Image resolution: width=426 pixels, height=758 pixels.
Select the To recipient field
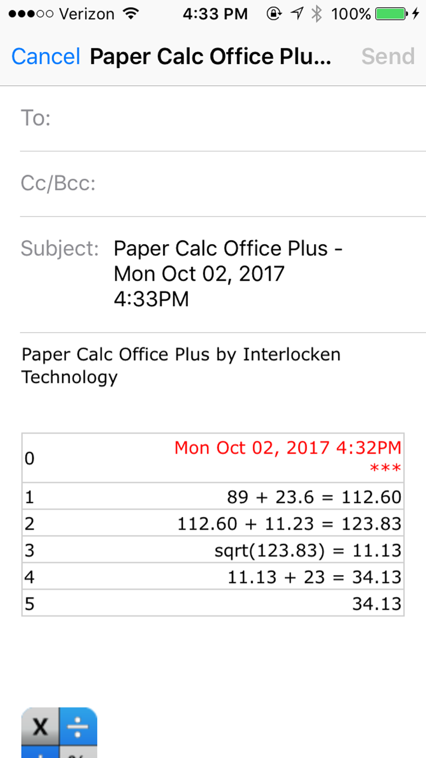coord(223,118)
